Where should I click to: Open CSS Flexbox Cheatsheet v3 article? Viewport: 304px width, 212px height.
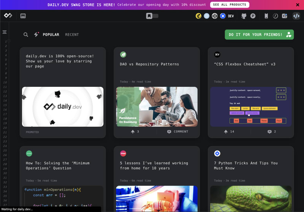click(245, 64)
